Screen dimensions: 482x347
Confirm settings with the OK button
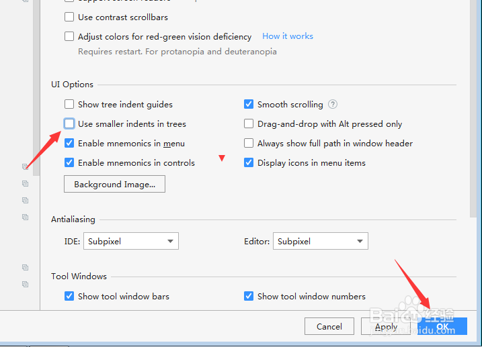(442, 326)
